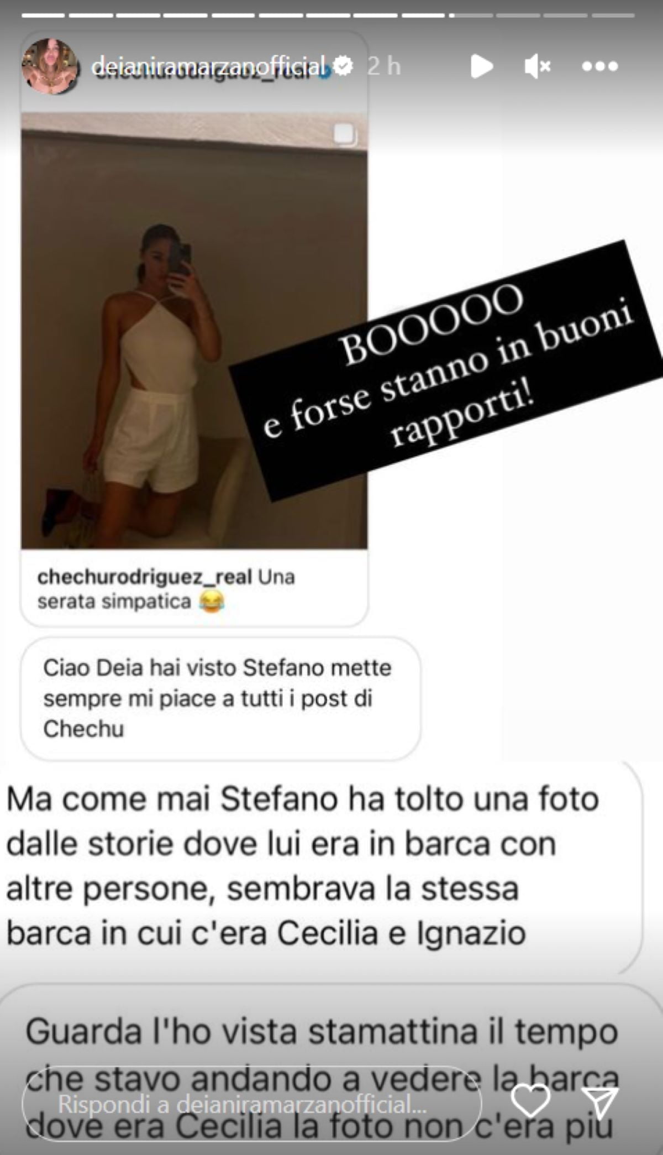Open the three-dots more options menu
This screenshot has height=1155, width=663.
click(600, 66)
